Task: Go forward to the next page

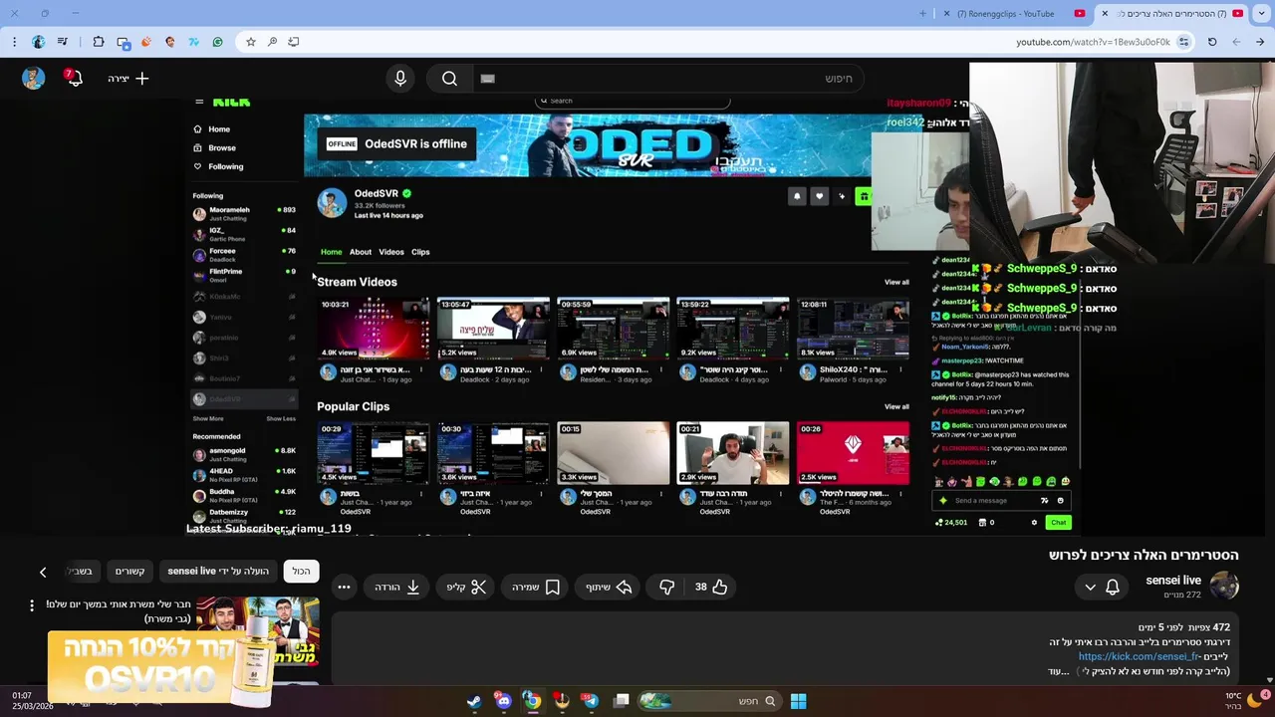Action: pyautogui.click(x=1236, y=42)
